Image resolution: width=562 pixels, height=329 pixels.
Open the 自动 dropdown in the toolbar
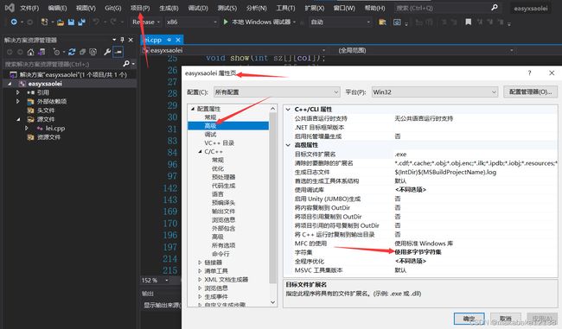click(x=340, y=22)
